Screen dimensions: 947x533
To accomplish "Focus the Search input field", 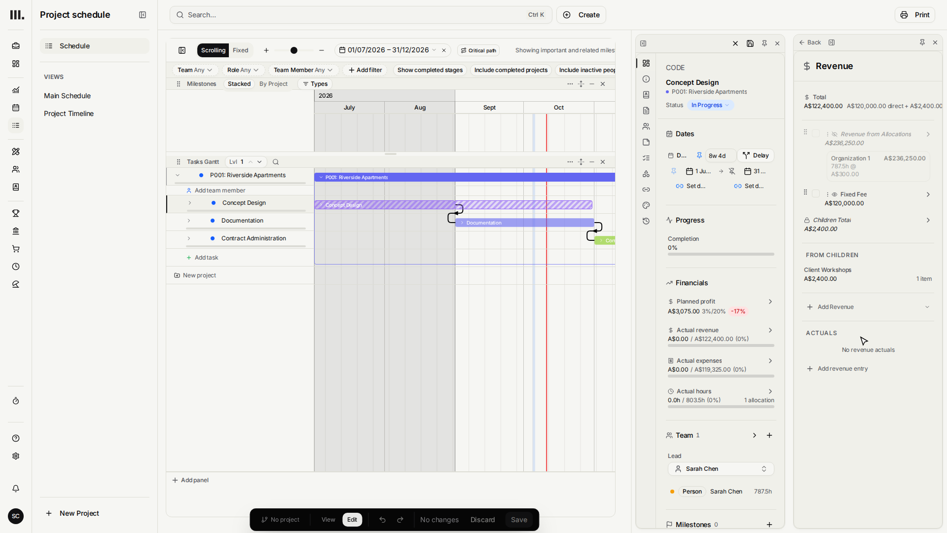I will coord(361,15).
